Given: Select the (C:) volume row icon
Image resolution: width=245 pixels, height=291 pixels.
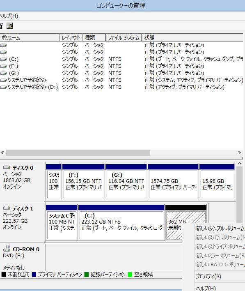Looking at the screenshot, I should click(3, 59).
